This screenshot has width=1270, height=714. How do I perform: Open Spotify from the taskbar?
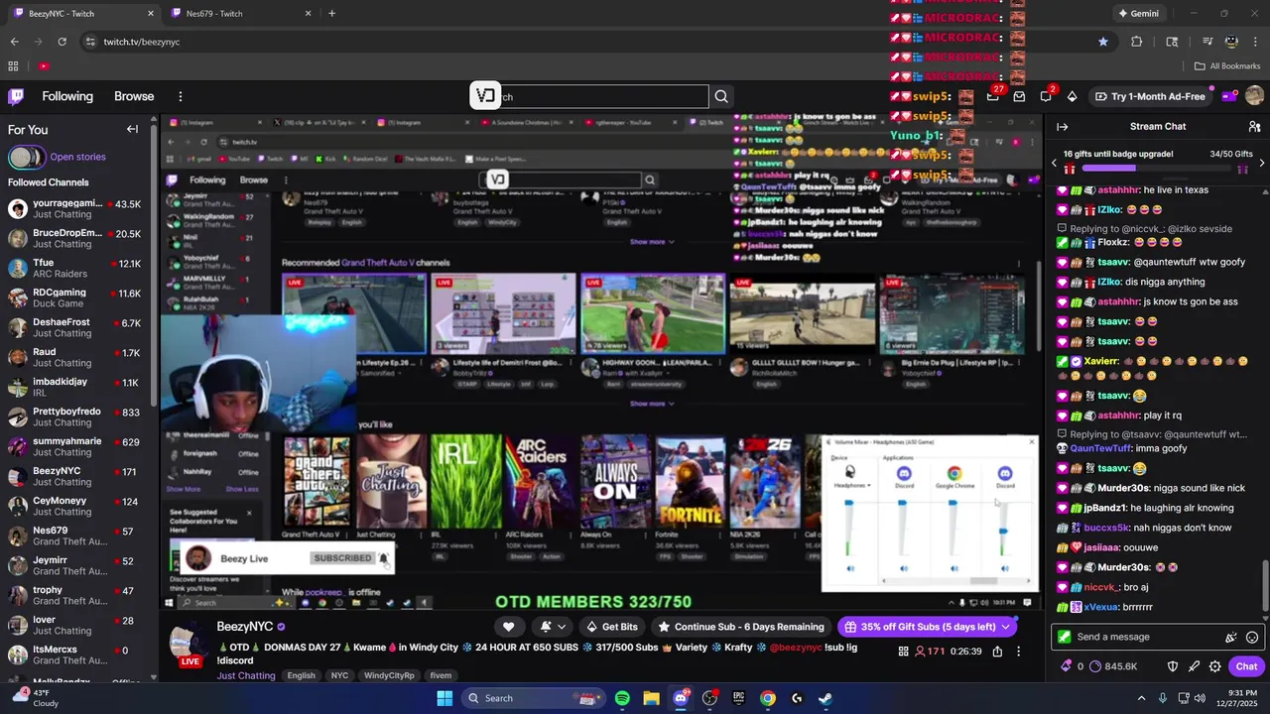tap(622, 698)
